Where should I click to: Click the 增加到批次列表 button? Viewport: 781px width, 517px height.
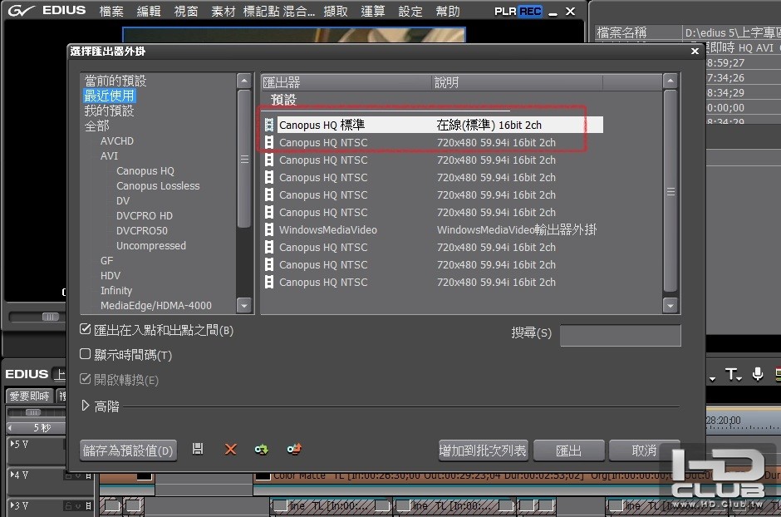[x=483, y=451]
